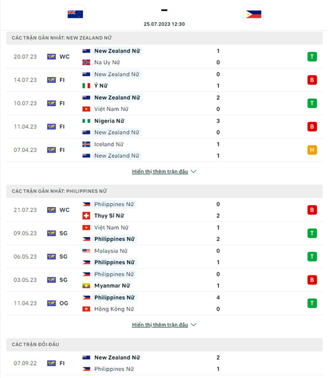Click the Italy flag next to Ý Nữ
The image size is (328, 378).
(x=85, y=86)
